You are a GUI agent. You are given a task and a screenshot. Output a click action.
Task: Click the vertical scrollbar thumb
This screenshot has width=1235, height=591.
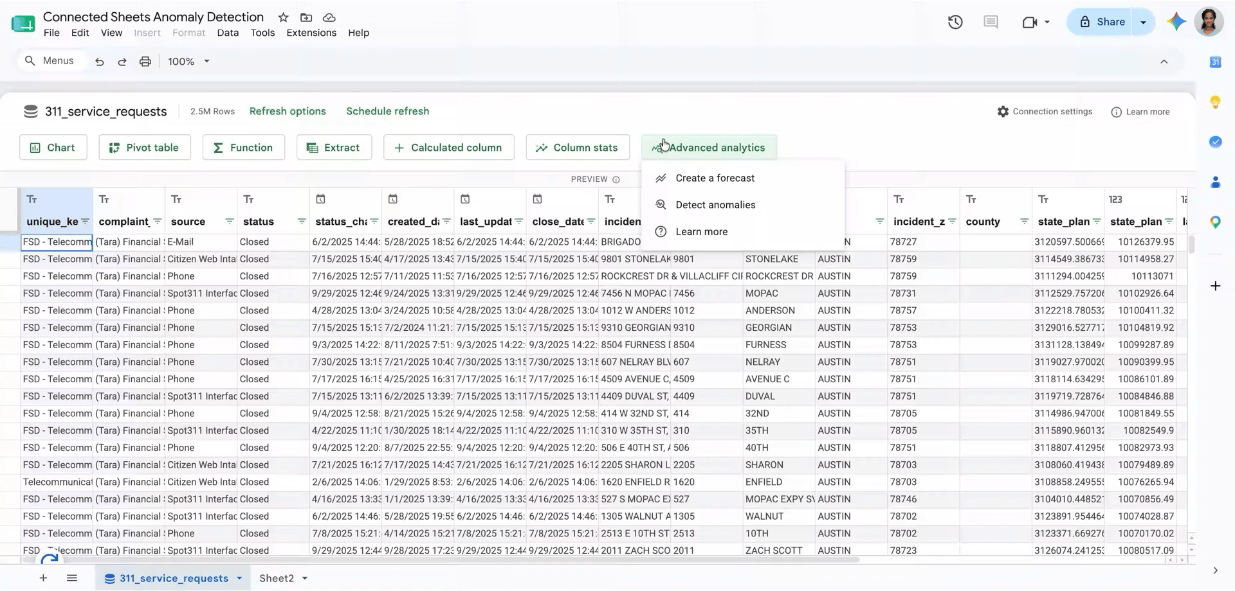1191,244
